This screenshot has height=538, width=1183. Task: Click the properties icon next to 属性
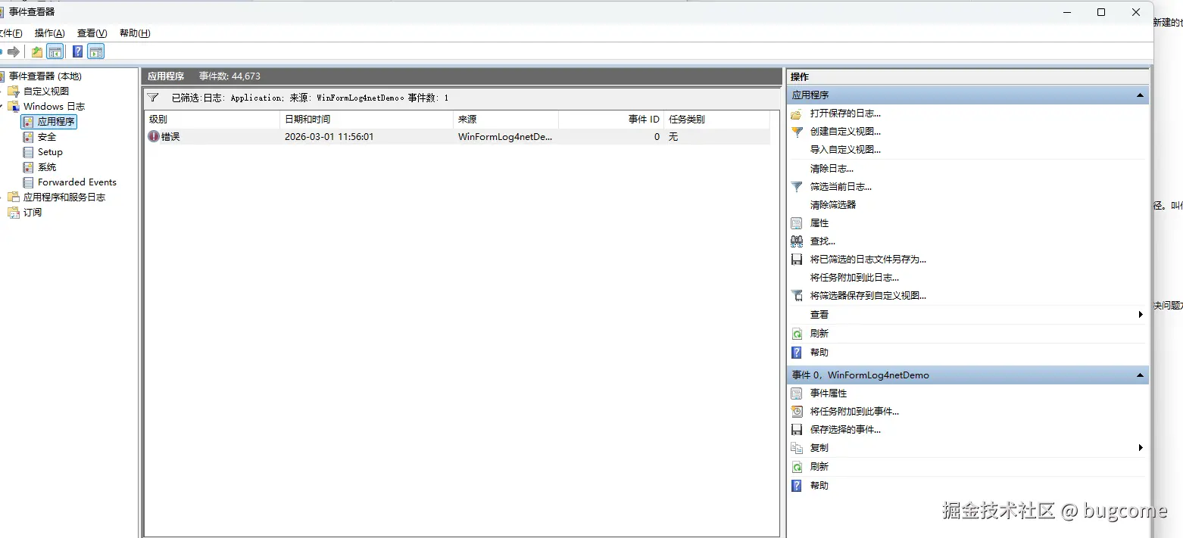pos(796,223)
